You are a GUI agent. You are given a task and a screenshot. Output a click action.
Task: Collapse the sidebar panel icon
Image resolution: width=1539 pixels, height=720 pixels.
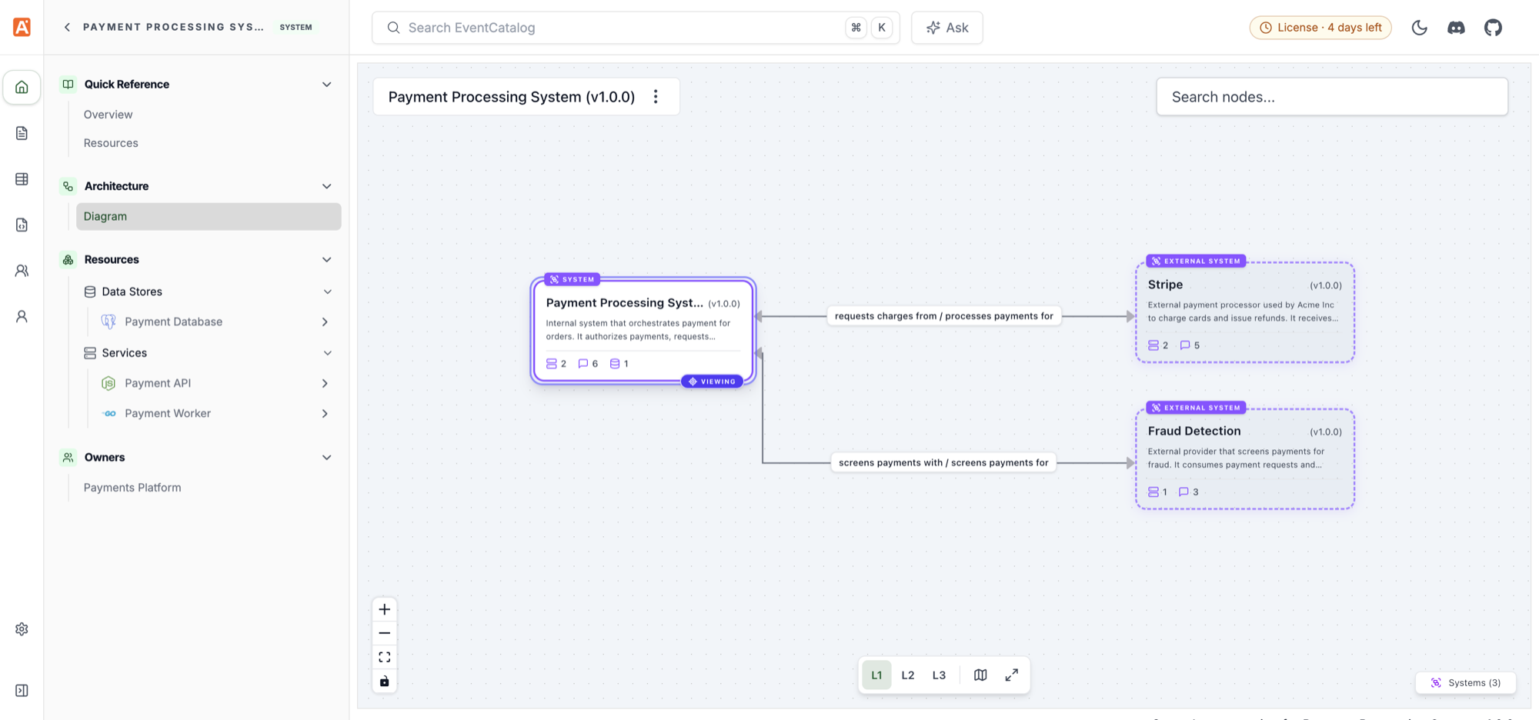point(22,691)
